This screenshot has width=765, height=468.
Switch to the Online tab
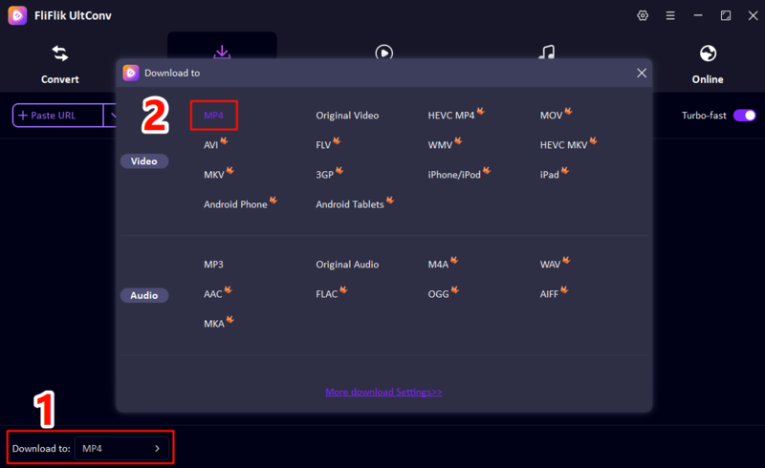pyautogui.click(x=708, y=65)
